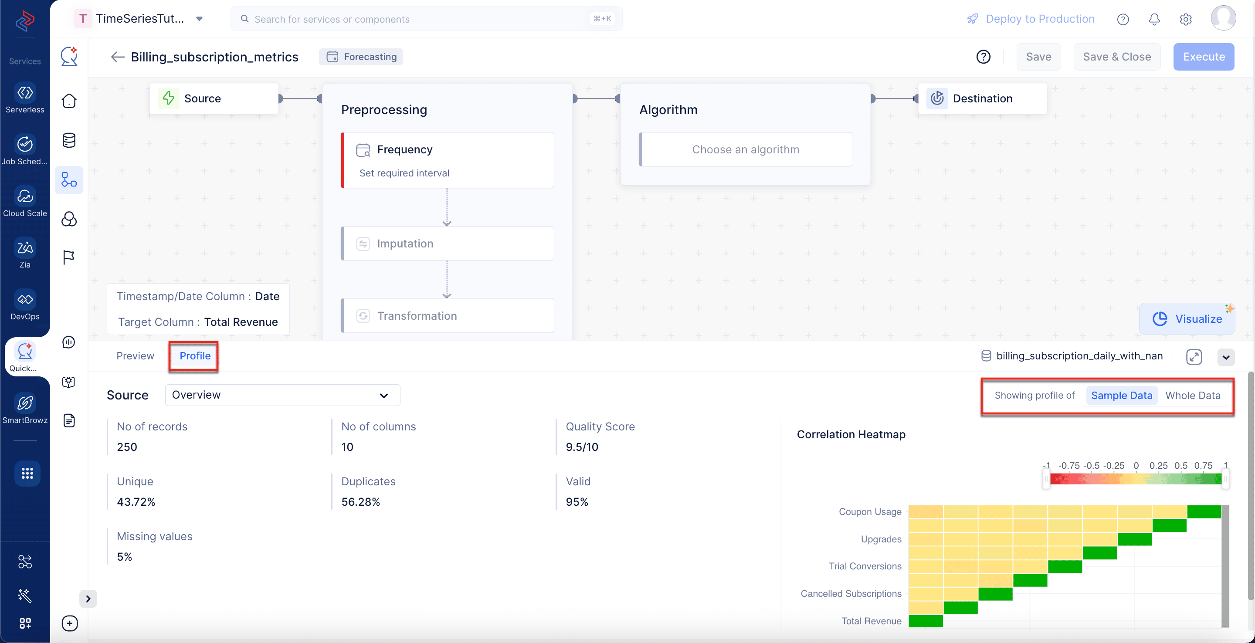1255x643 pixels.
Task: Expand the secondary sidebar arrow
Action: [88, 599]
